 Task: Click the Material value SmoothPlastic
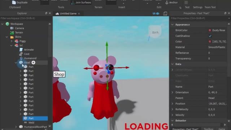click(217, 47)
